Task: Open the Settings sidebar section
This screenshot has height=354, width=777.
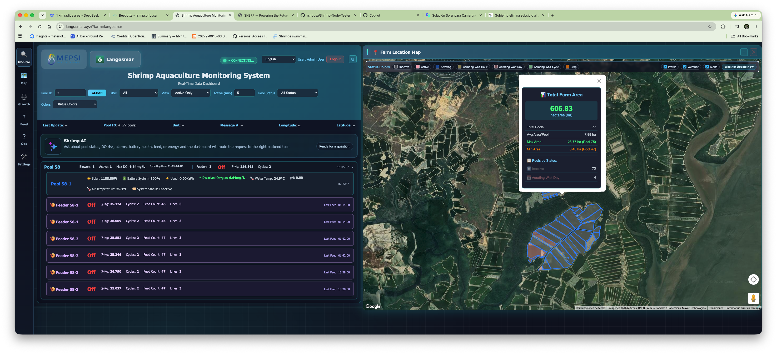Action: 24,159
